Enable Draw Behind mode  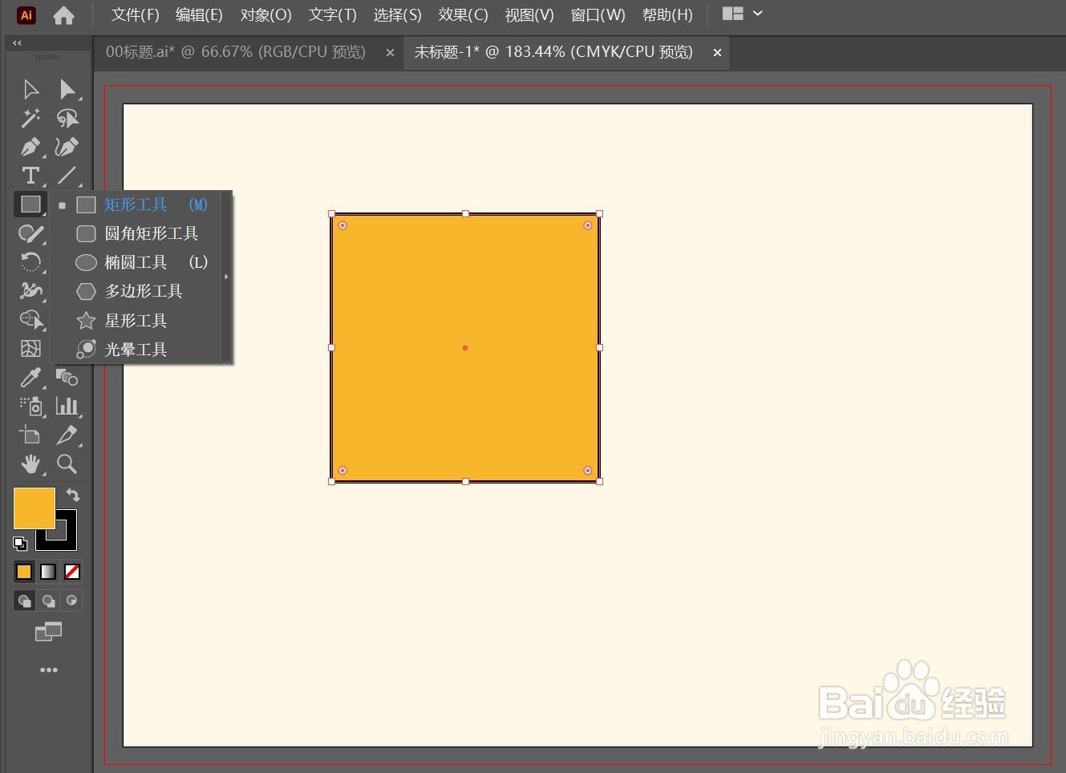pos(48,601)
